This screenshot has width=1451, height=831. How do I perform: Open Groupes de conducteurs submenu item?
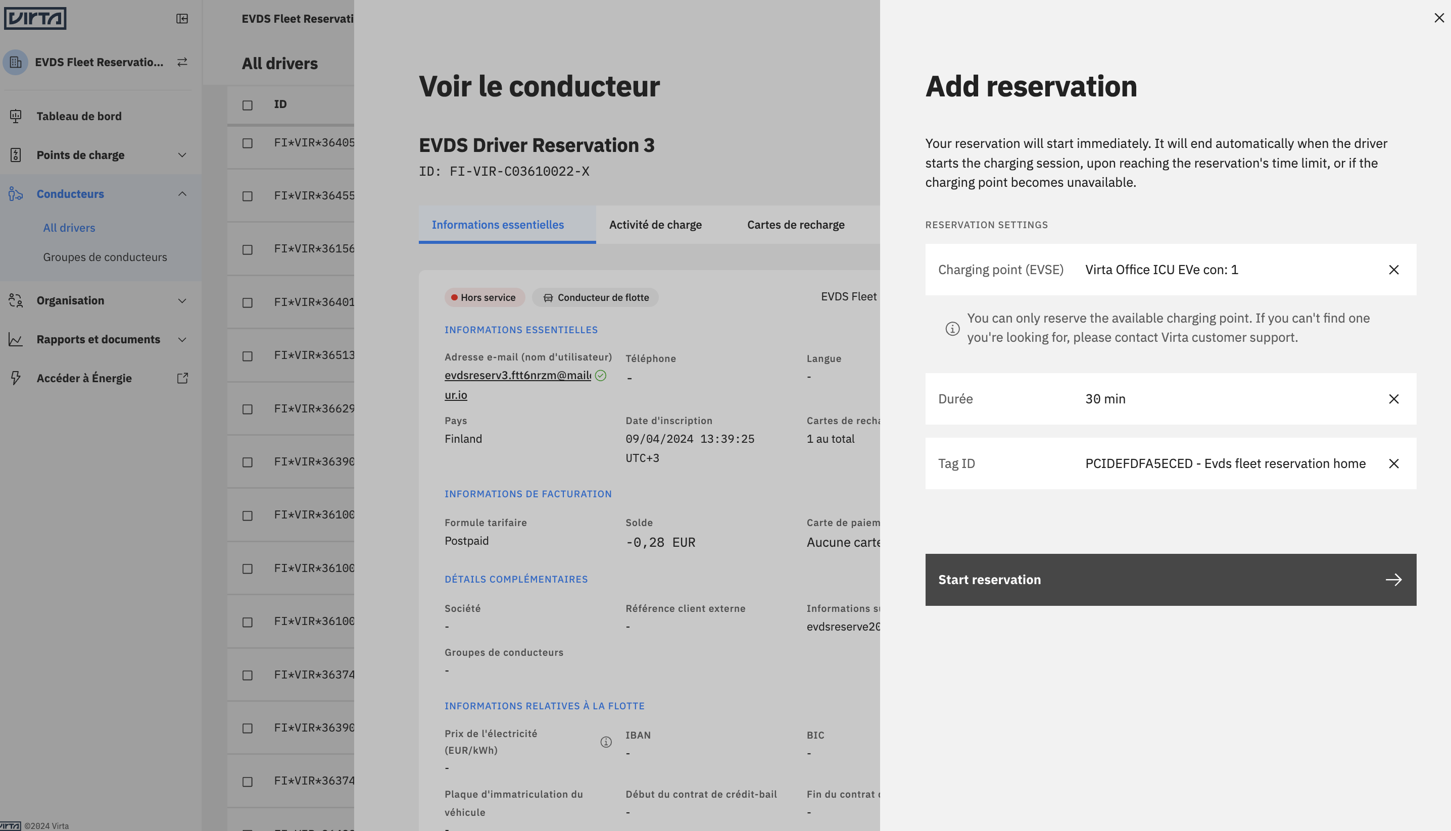point(105,257)
